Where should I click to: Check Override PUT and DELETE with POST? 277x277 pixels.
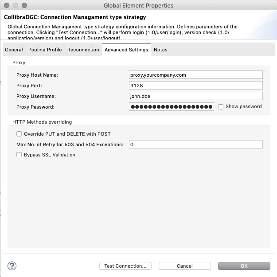pos(19,134)
